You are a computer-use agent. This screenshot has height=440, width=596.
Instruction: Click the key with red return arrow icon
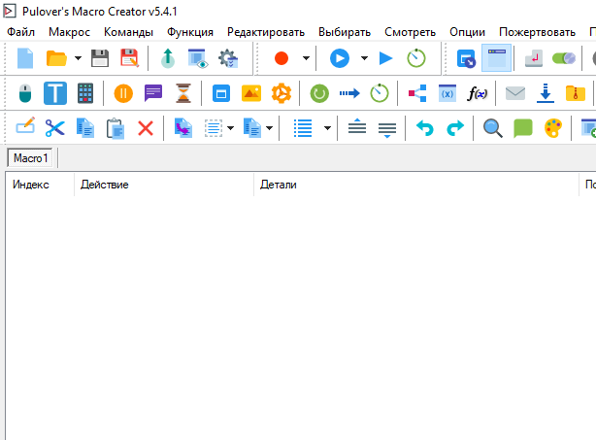pos(534,58)
